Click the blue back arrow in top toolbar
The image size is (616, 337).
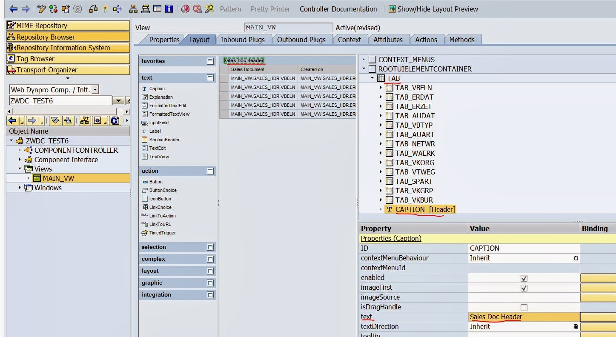coord(13,9)
